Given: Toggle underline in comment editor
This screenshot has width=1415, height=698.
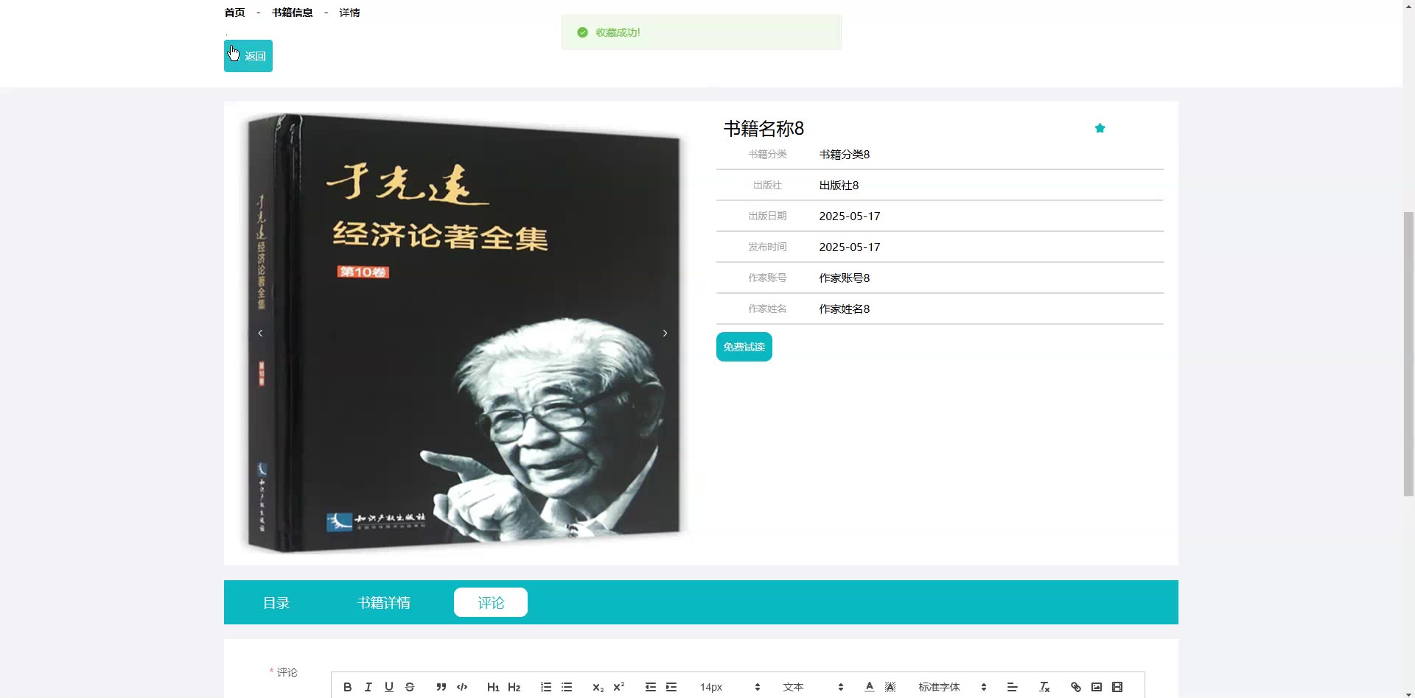Looking at the screenshot, I should coord(389,687).
